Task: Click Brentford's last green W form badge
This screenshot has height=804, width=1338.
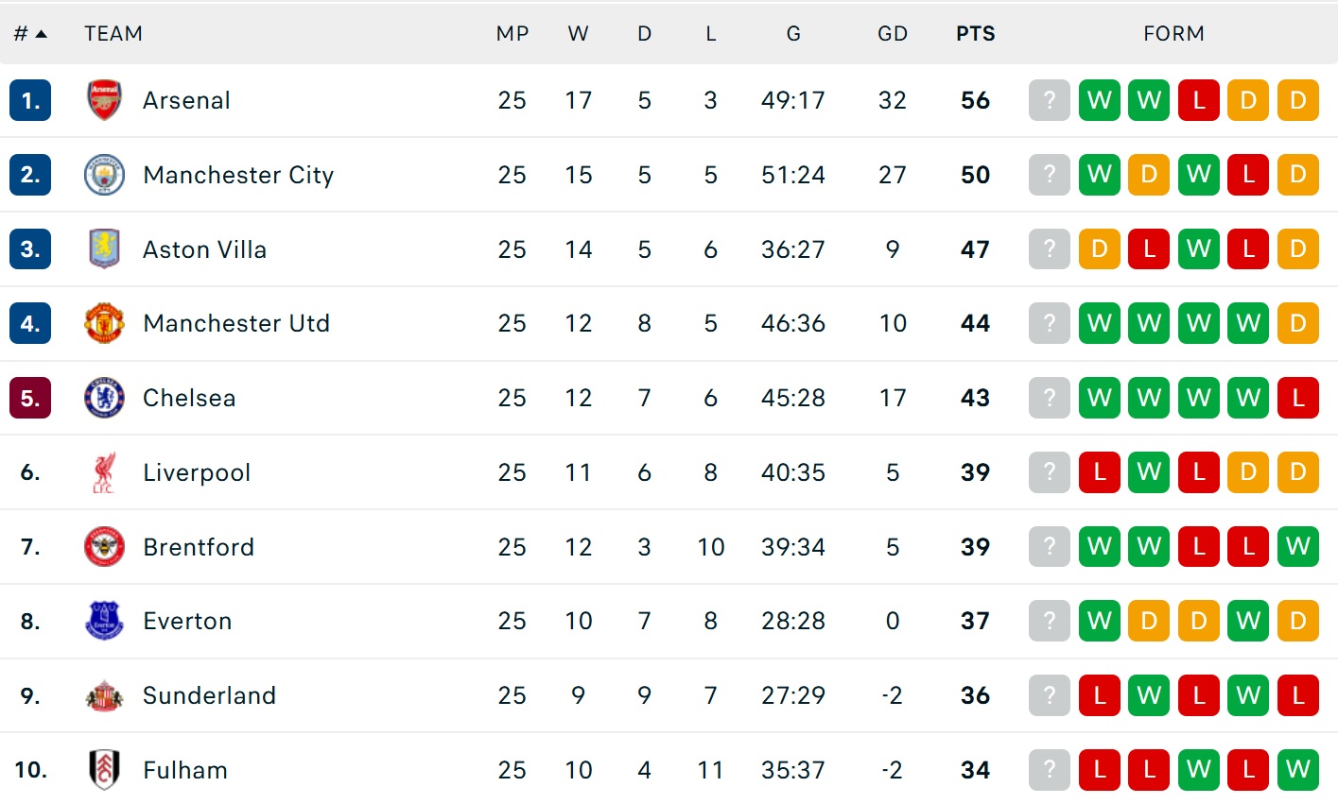Action: [1297, 547]
